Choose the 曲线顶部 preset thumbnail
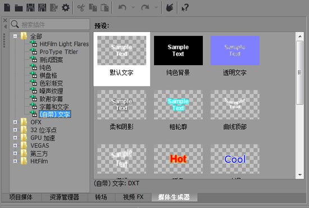The image size is (309, 208). 235,105
